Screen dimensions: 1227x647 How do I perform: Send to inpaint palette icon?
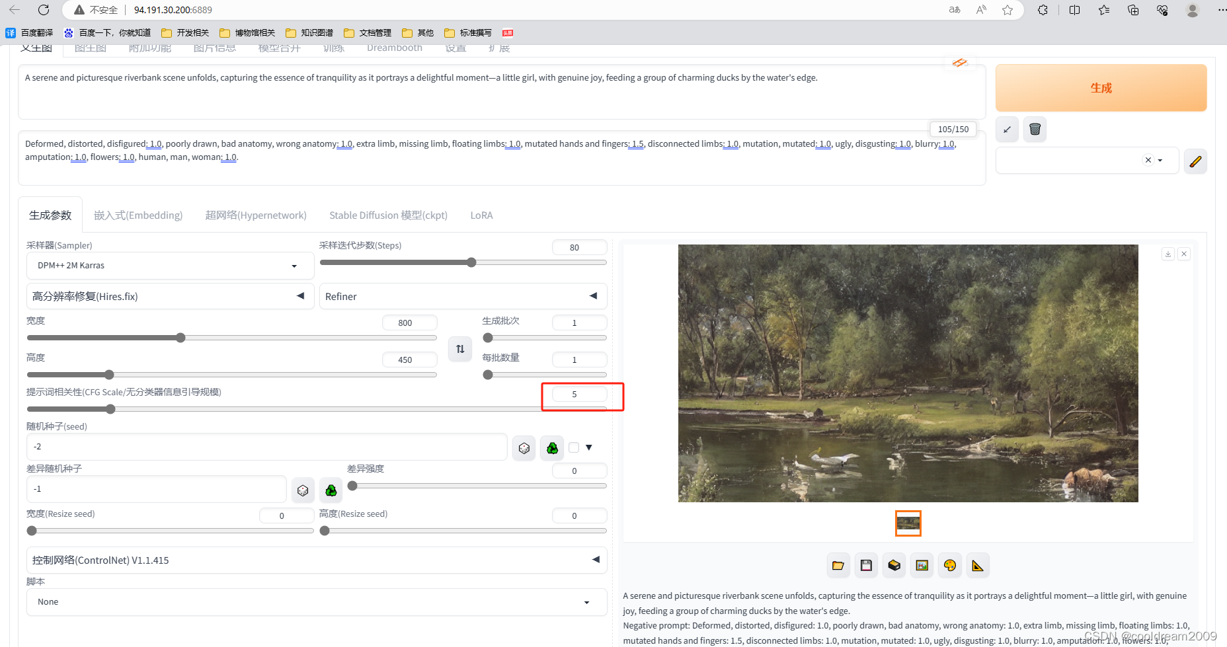(950, 565)
